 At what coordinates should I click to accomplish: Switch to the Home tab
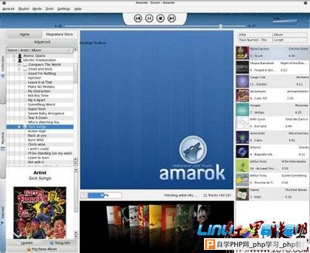[24, 34]
